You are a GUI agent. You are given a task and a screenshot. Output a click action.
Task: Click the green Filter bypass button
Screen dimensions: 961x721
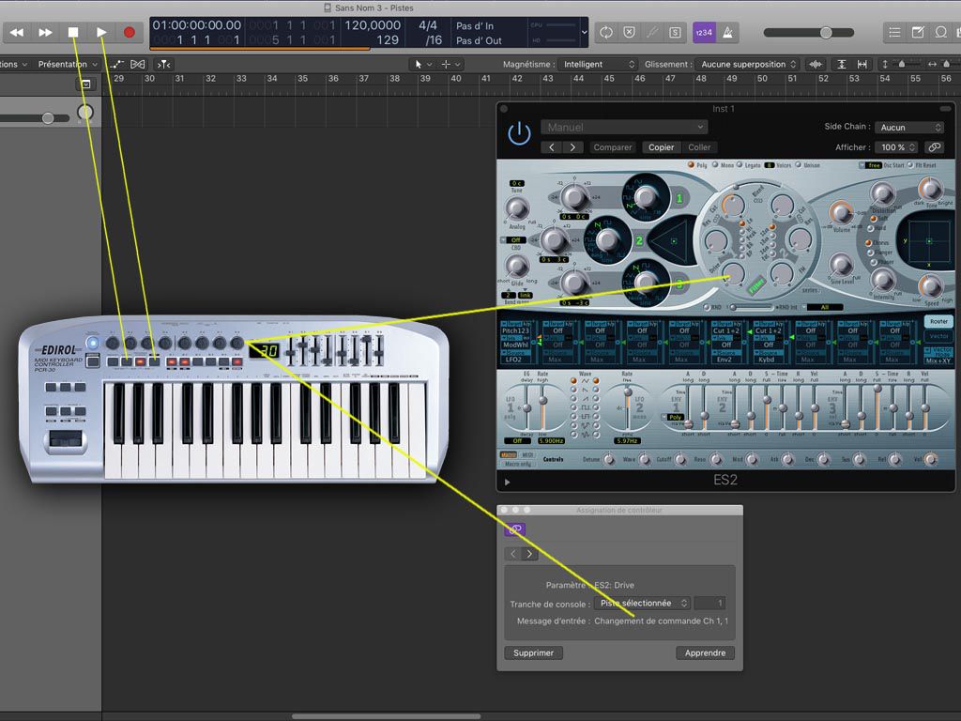click(x=755, y=285)
